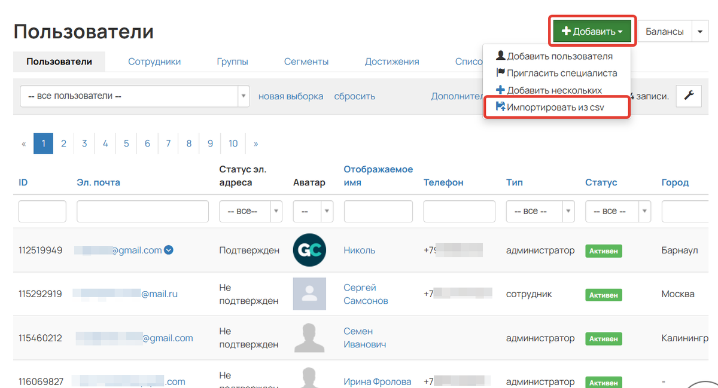Click the ID filter input field

point(42,211)
